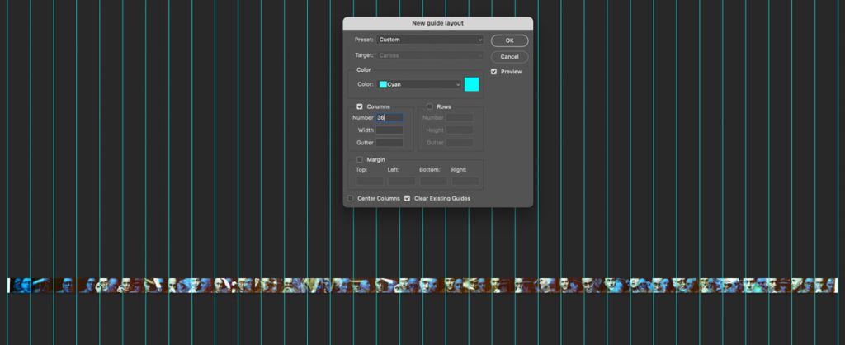Click the rows Number field
Viewport: 845px width, 345px height.
click(x=460, y=117)
